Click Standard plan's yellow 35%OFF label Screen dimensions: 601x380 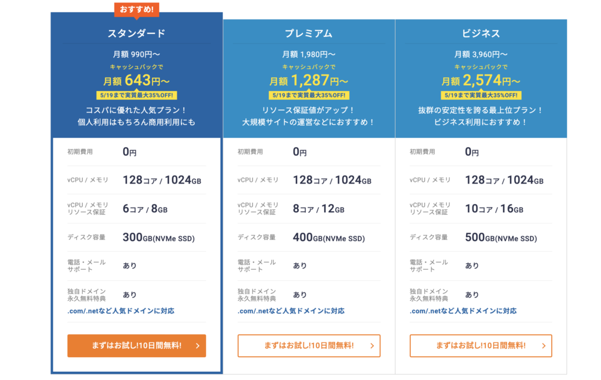click(136, 95)
